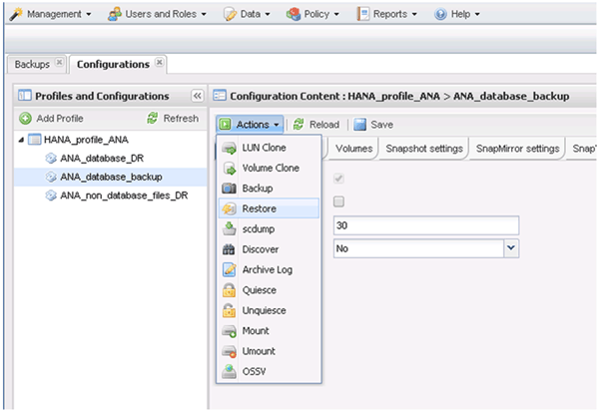Screen dimensions: 599x412
Task: Click the No combo box text field
Action: click(x=418, y=248)
